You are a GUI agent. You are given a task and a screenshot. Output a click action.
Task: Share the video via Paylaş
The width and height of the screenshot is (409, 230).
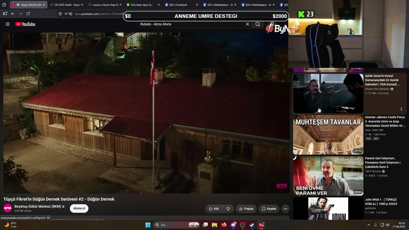click(246, 209)
